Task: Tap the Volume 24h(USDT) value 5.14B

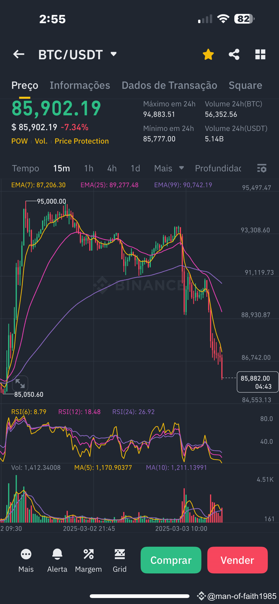Action: coord(214,139)
